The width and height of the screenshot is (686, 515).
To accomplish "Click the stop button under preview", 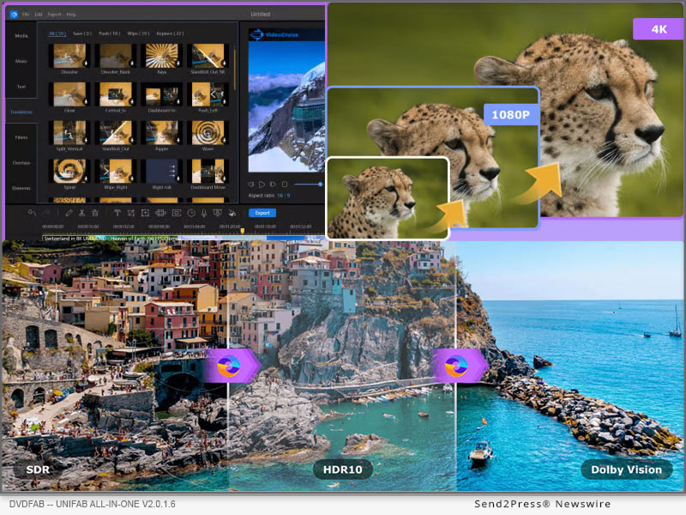I will point(286,184).
